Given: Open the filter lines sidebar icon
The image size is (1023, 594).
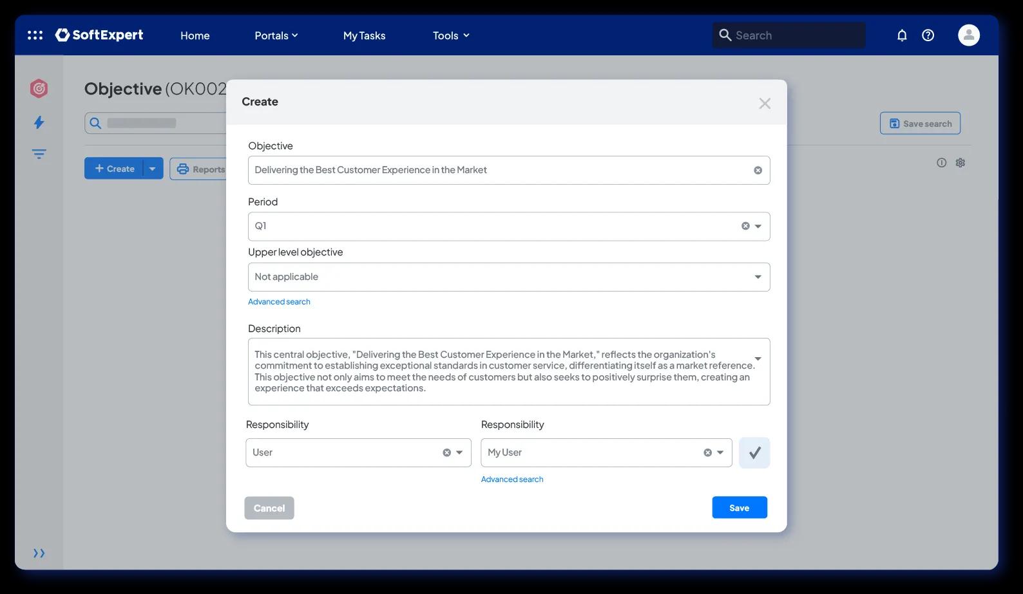Looking at the screenshot, I should [x=39, y=154].
